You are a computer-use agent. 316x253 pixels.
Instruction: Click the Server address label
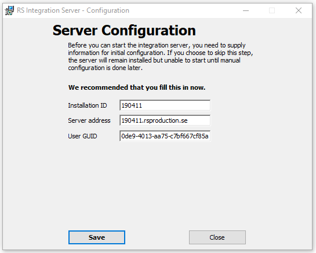[x=89, y=120]
